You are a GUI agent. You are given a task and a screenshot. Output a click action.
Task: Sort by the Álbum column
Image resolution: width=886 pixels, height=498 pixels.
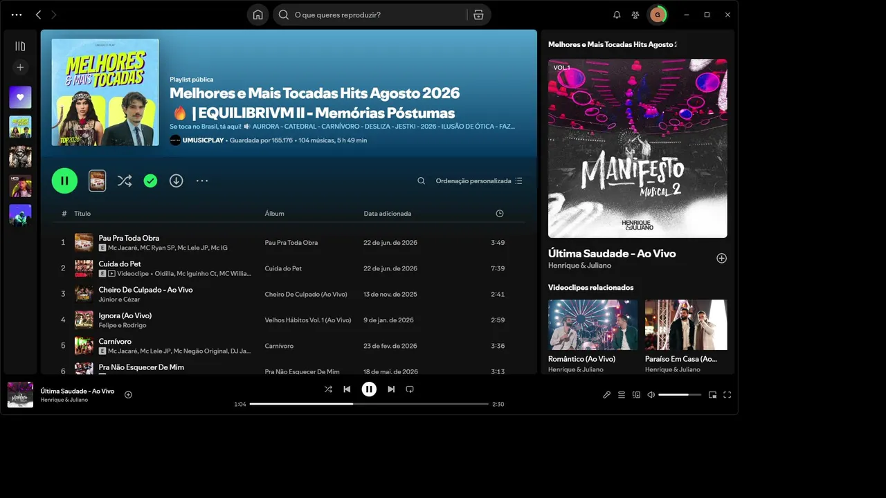tap(275, 214)
